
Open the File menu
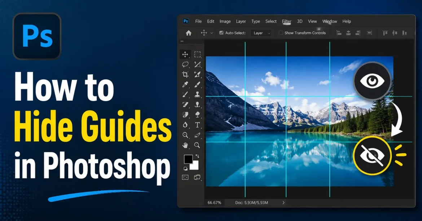click(x=198, y=21)
